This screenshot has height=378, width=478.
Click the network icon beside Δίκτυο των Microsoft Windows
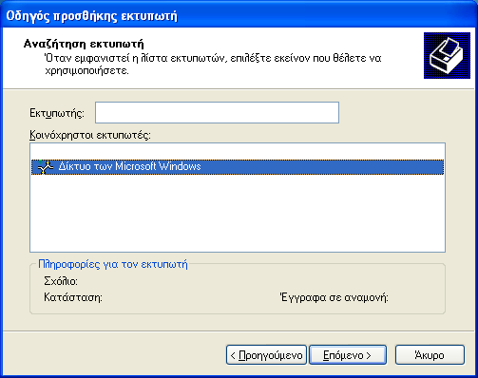coord(45,167)
